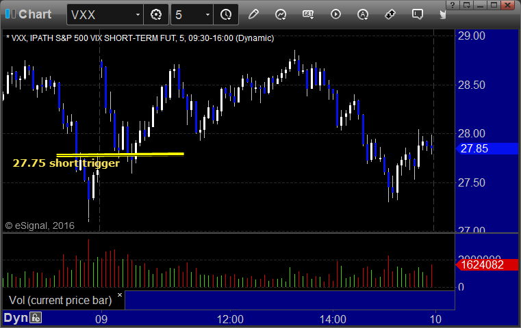Open the symbol settings gear icon
Image resolution: width=521 pixels, height=328 pixels.
[156, 14]
